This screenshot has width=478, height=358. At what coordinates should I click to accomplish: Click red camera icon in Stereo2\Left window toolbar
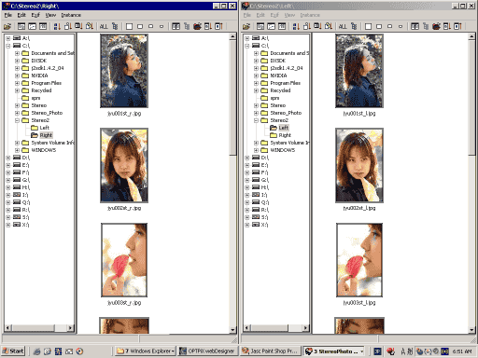click(x=436, y=26)
